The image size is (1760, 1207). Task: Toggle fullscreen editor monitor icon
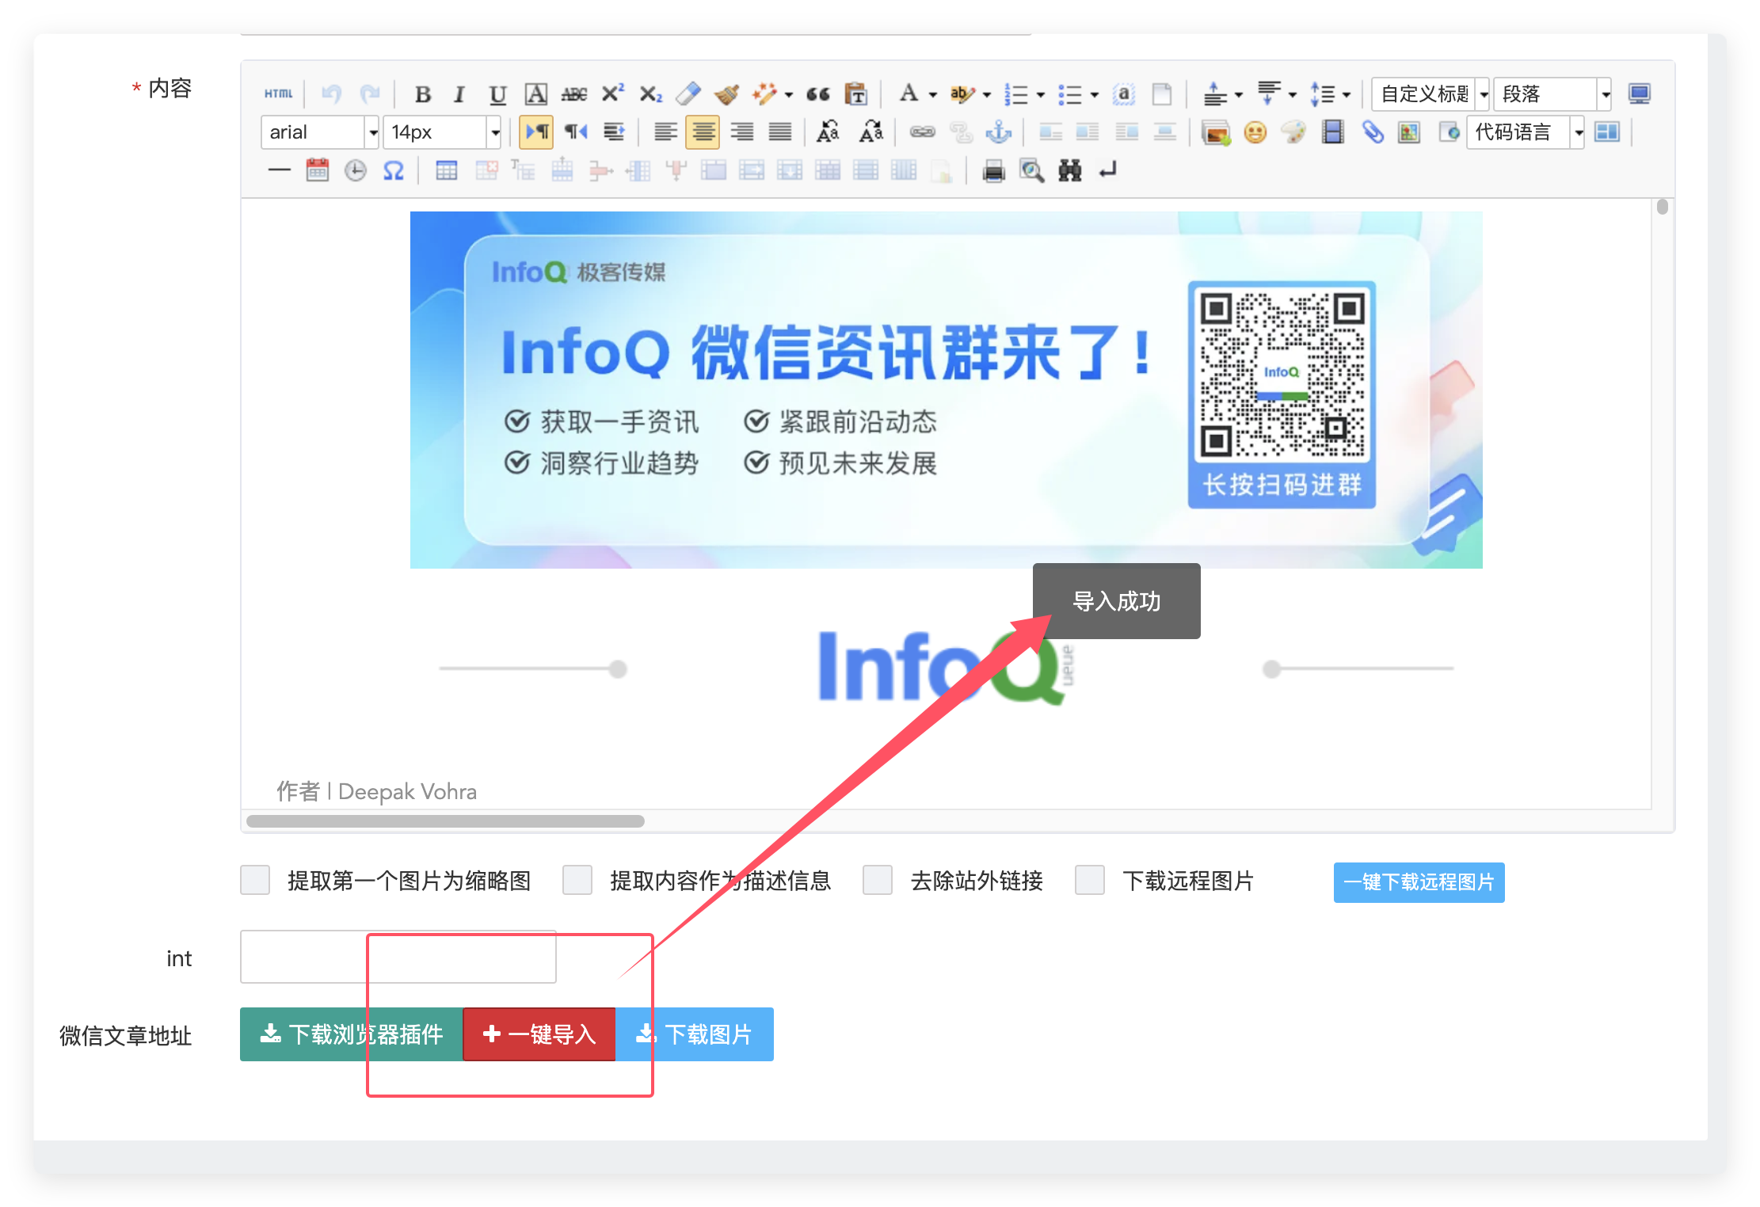pos(1639,94)
